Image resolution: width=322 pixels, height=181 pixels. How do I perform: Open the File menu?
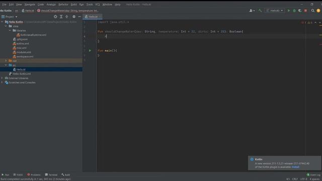click(4, 5)
